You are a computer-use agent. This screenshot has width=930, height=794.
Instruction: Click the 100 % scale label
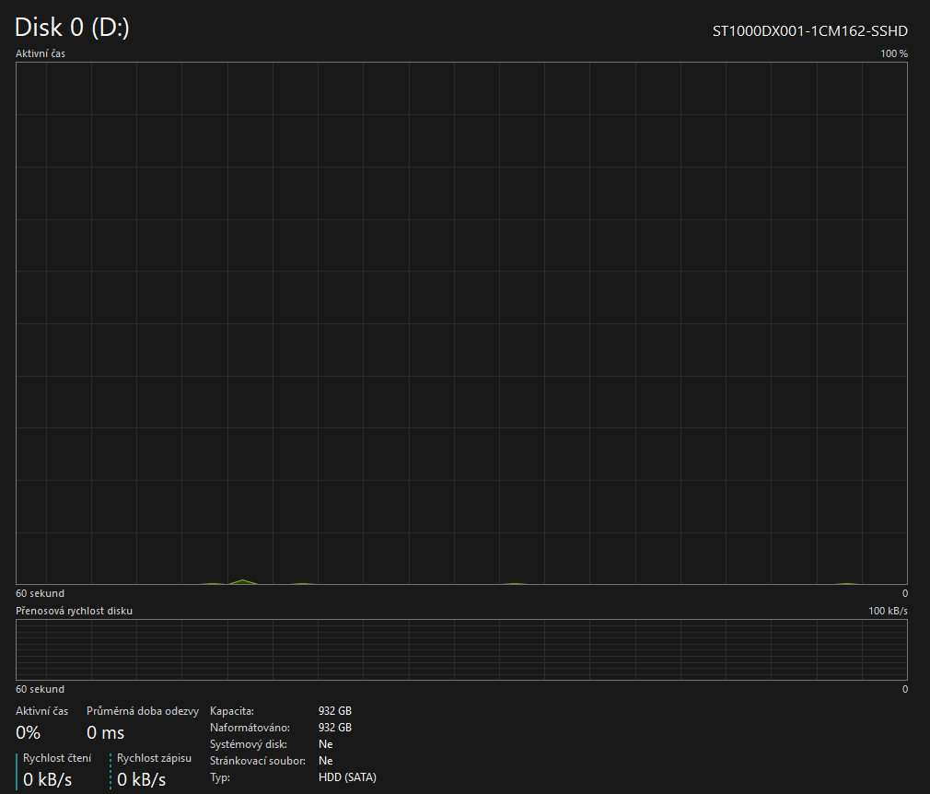(x=893, y=53)
